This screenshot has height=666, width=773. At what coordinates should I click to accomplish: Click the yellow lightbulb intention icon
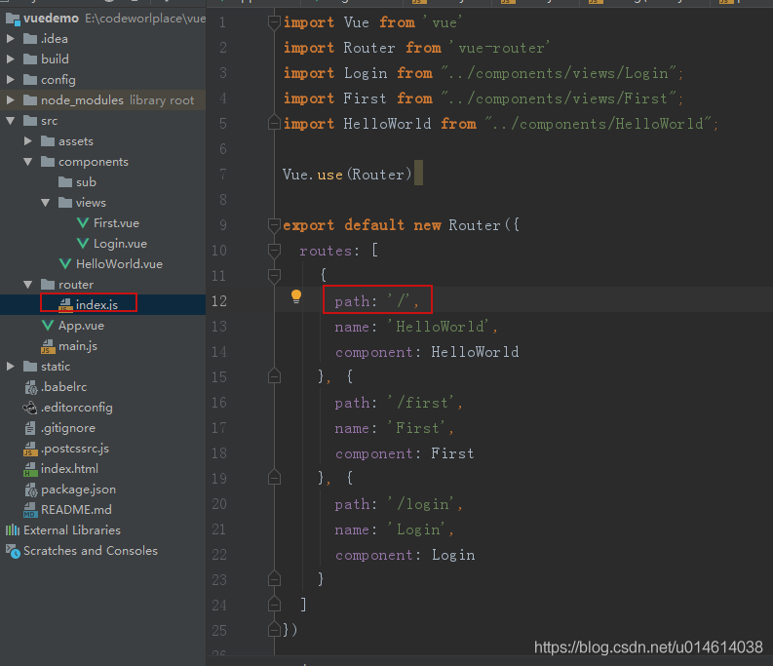[296, 298]
